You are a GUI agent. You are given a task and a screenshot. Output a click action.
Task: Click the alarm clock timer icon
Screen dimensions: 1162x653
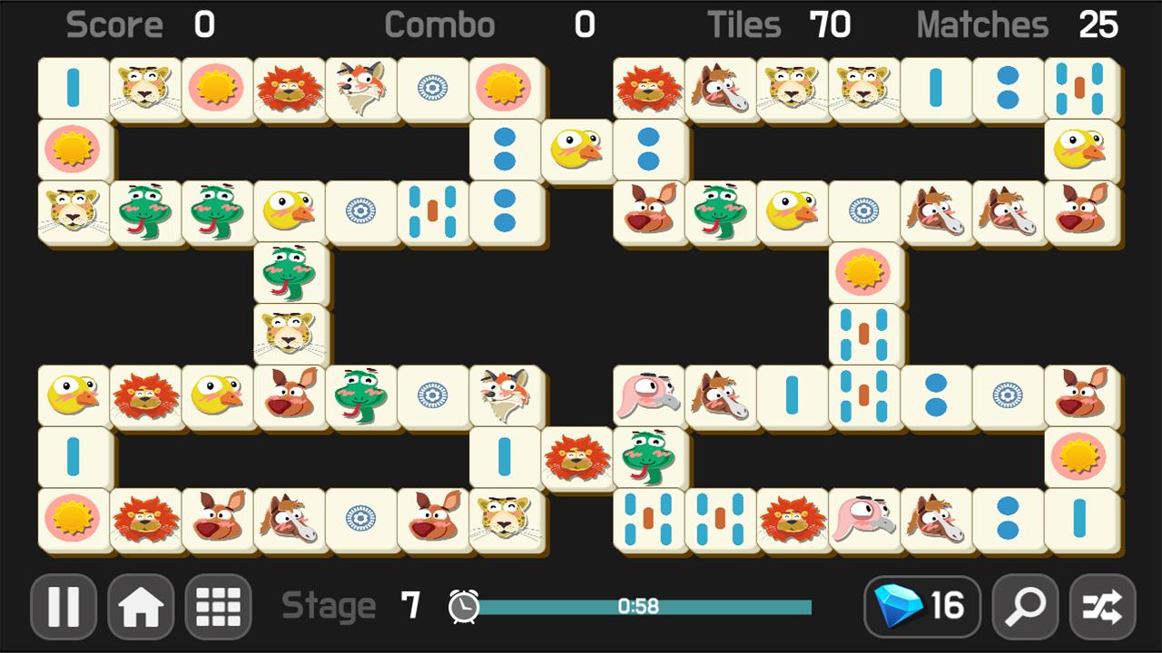pos(464,606)
